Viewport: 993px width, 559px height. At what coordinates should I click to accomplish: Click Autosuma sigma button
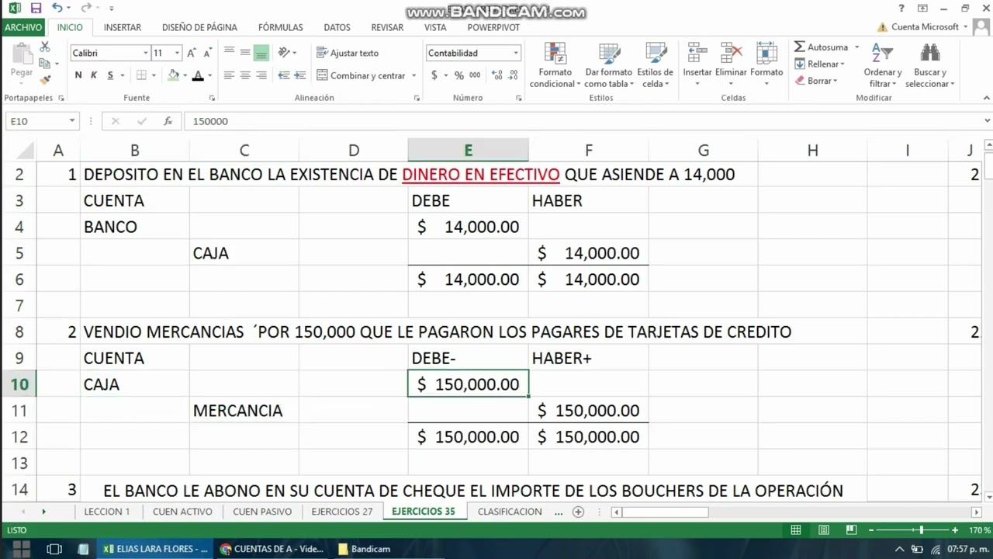click(x=821, y=47)
